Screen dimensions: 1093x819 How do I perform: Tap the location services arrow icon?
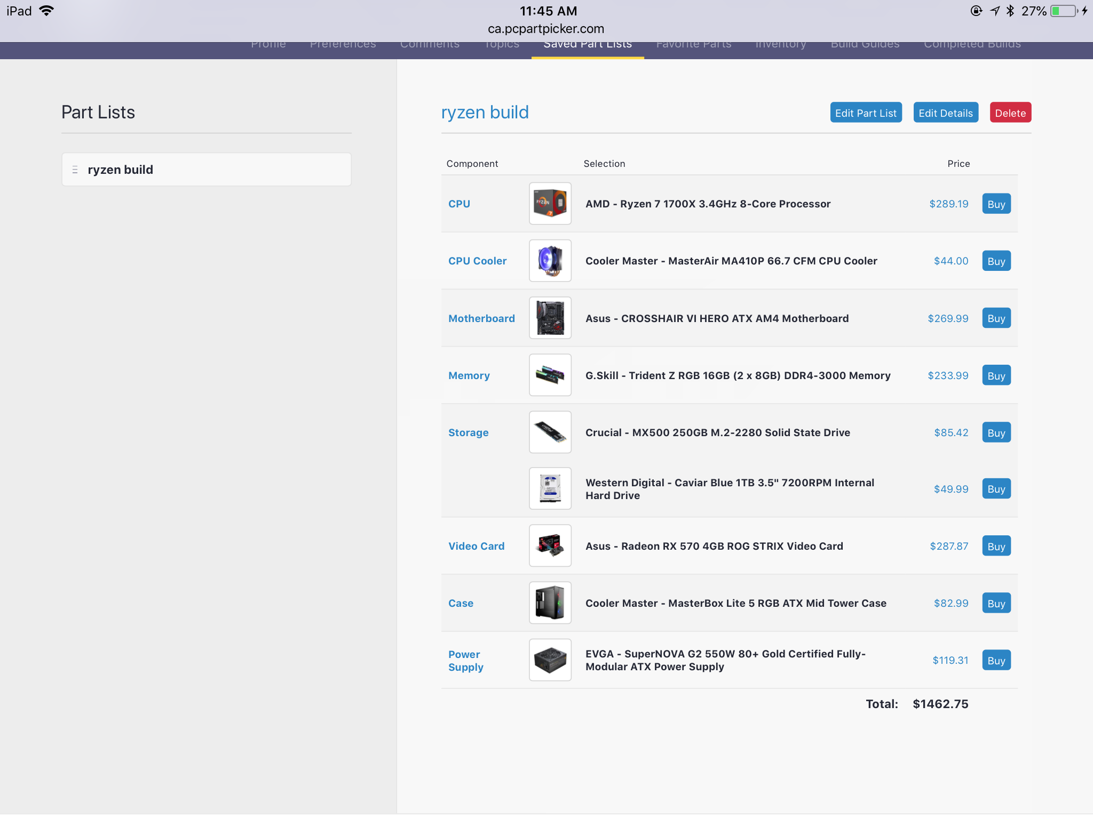coord(995,11)
